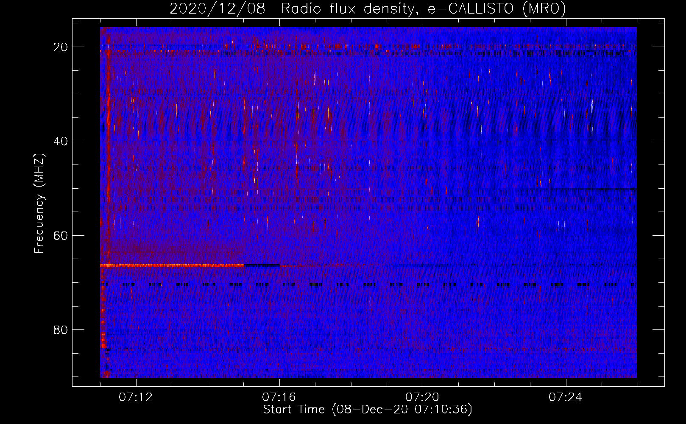Click the 07:16 time tick label
The width and height of the screenshot is (686, 424).
coord(279,397)
